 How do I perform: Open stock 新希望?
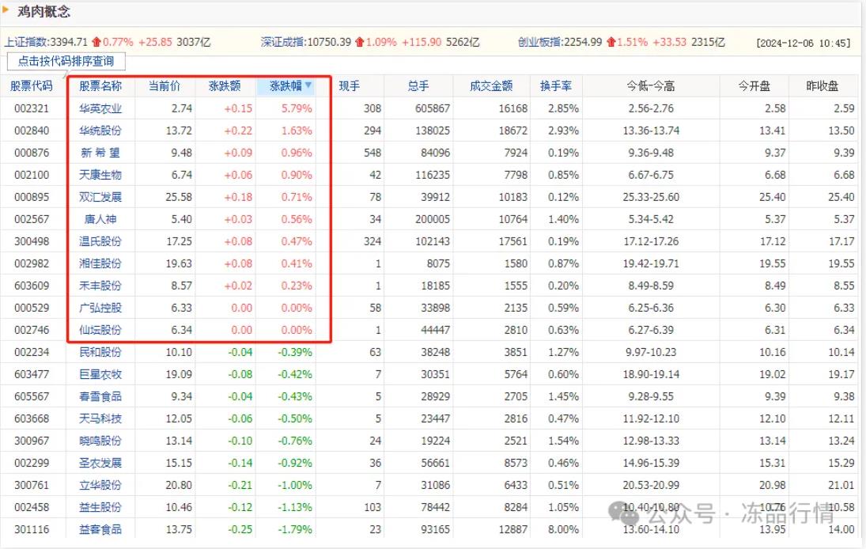click(100, 153)
